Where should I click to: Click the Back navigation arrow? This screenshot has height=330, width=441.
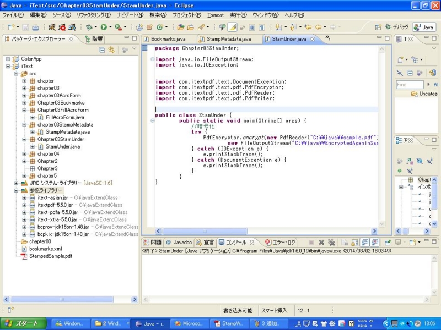pos(319,27)
